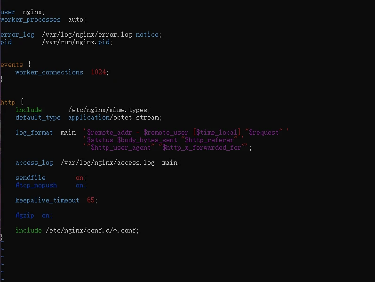Click the 'access_log' directive
This screenshot has width=375, height=282.
tap(34, 163)
